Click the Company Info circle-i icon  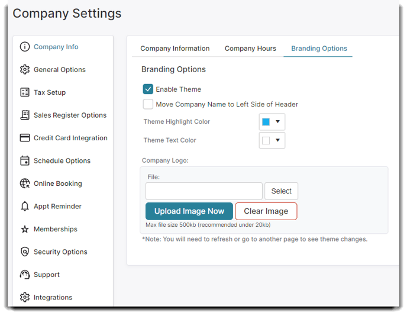pyautogui.click(x=25, y=47)
